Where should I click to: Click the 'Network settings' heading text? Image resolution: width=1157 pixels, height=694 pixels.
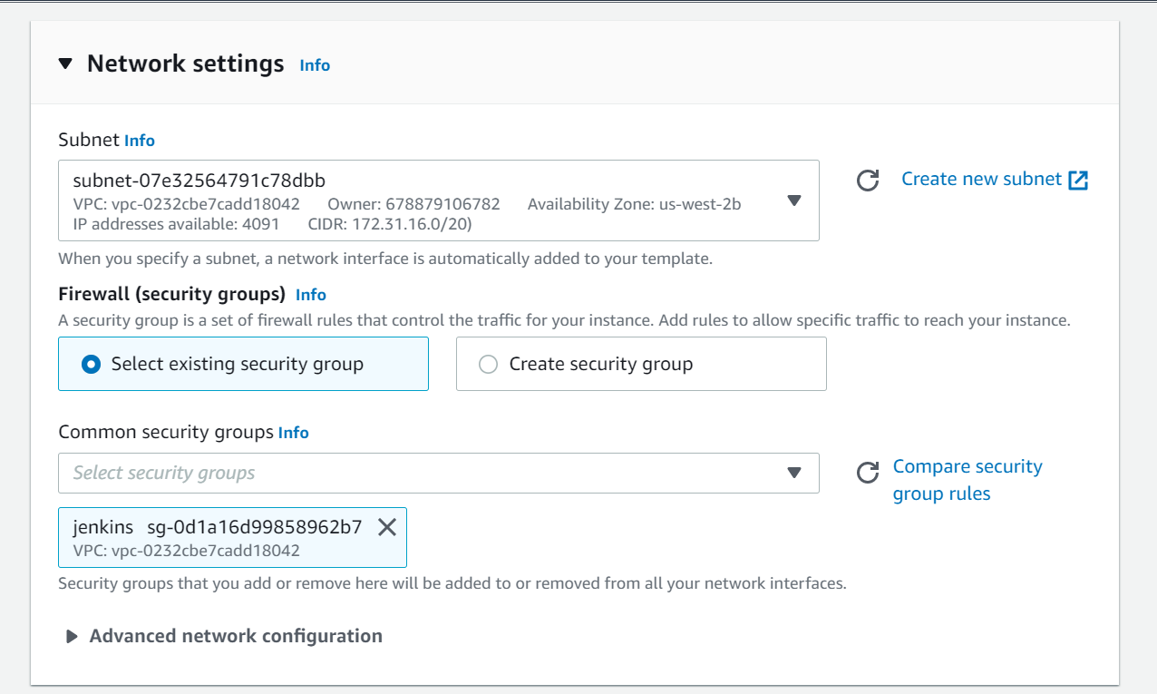tap(186, 64)
